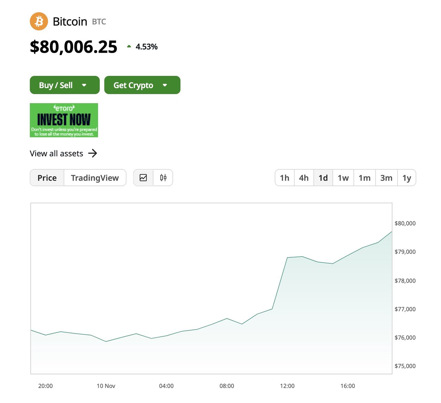The height and width of the screenshot is (403, 441).
Task: Switch to the TradingView tab
Action: (95, 178)
